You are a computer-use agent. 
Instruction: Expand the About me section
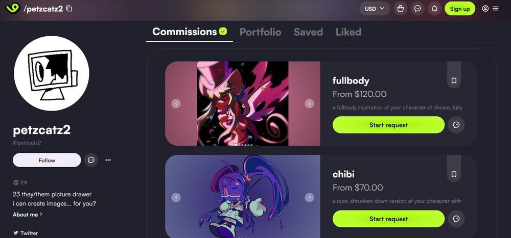click(28, 215)
